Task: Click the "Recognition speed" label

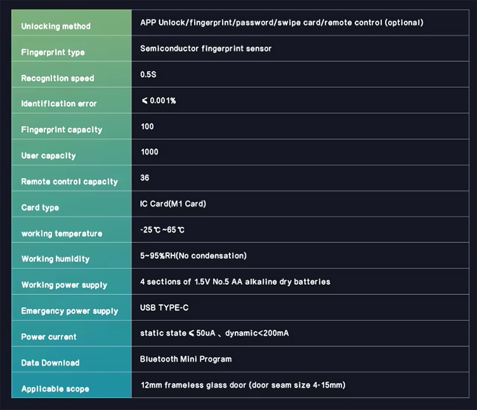Action: pos(57,78)
